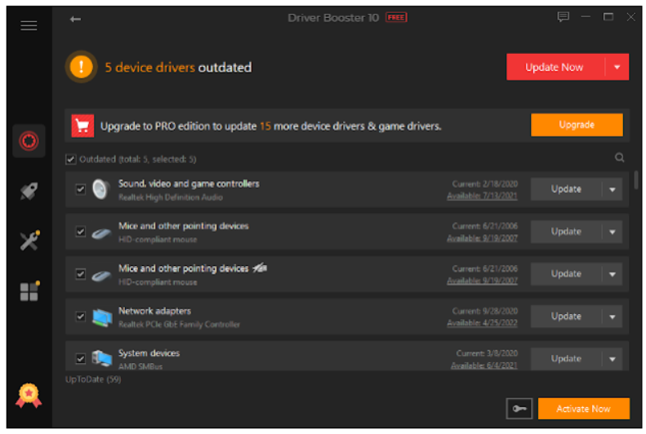Update the first HID-compliant mouse driver
The height and width of the screenshot is (434, 646).
click(566, 232)
